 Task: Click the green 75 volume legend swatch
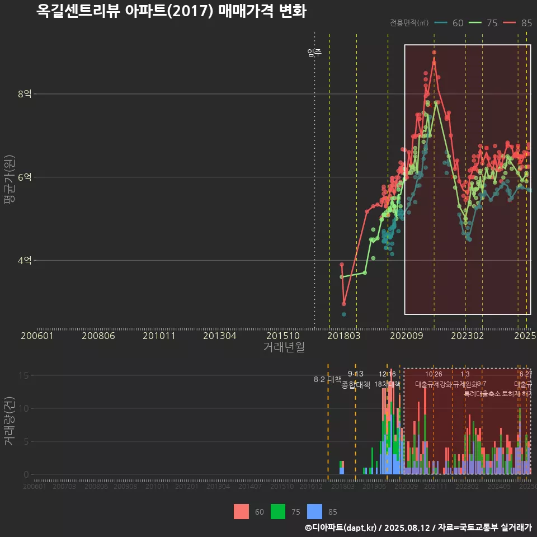click(278, 512)
